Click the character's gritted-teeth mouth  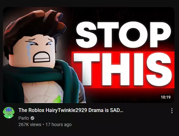click(x=41, y=57)
